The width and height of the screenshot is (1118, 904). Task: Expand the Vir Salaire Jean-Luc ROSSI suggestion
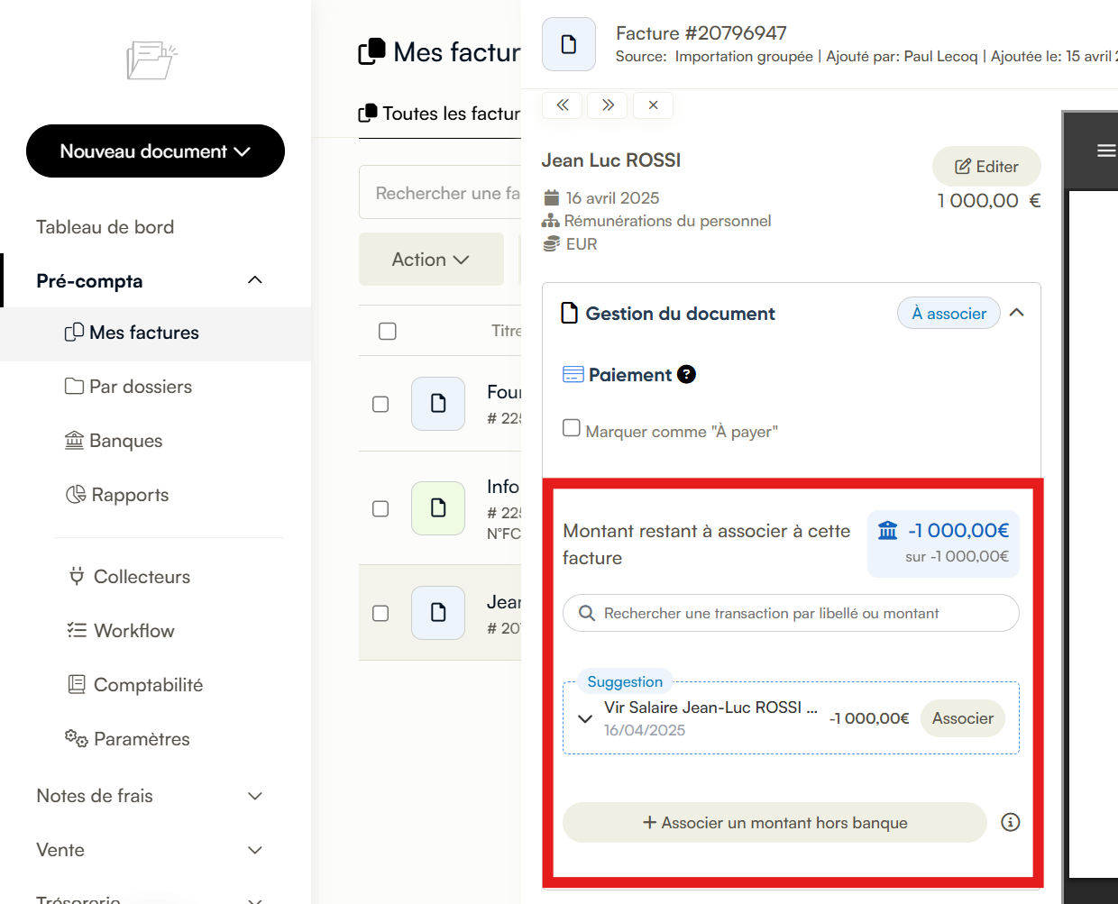point(585,718)
